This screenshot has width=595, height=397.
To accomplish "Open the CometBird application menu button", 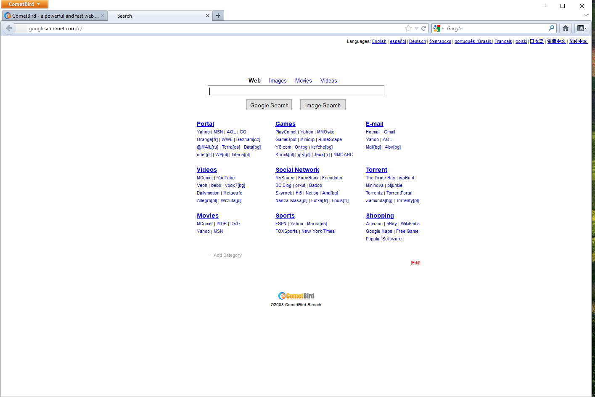I will pyautogui.click(x=24, y=4).
